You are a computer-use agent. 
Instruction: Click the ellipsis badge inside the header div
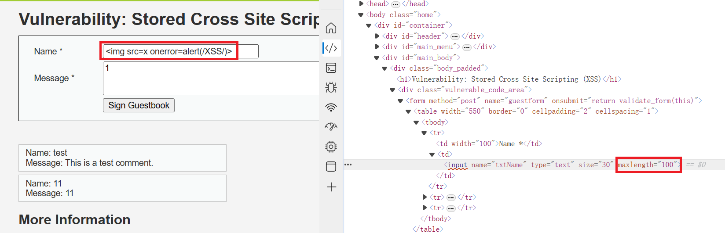(455, 36)
